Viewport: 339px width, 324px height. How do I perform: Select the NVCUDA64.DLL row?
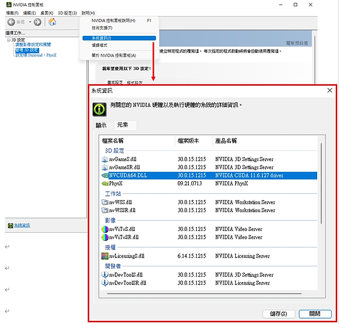click(209, 176)
